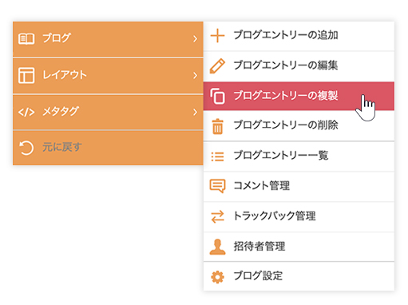Click the plus icon for adding blog entry

click(217, 36)
